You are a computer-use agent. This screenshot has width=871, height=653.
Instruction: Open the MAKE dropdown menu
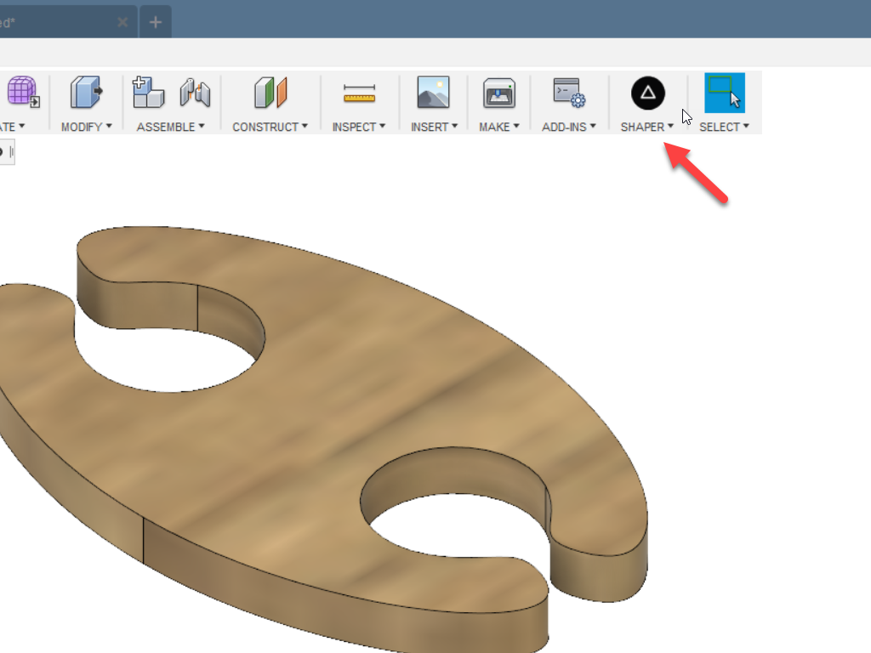tap(499, 127)
